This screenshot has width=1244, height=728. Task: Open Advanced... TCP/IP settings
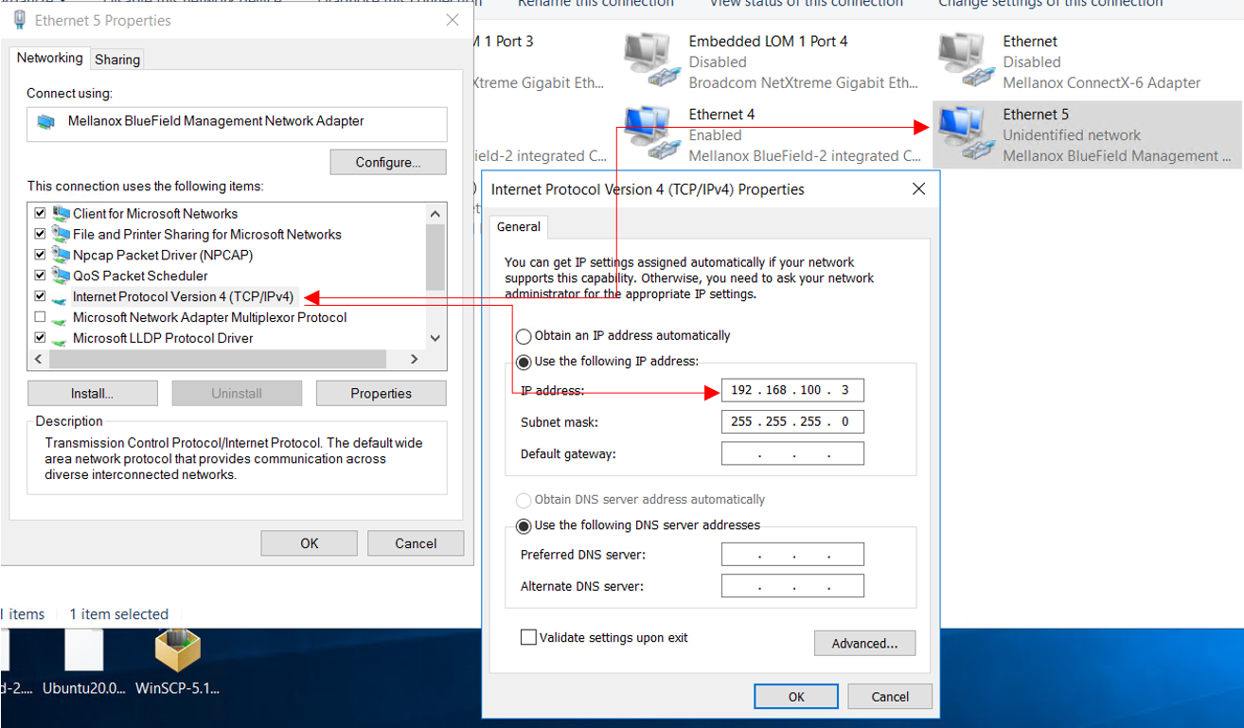point(864,644)
